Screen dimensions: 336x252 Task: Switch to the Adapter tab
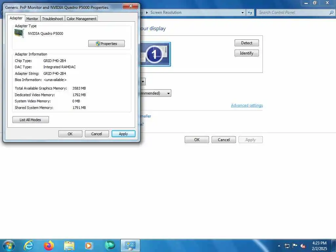(x=16, y=18)
